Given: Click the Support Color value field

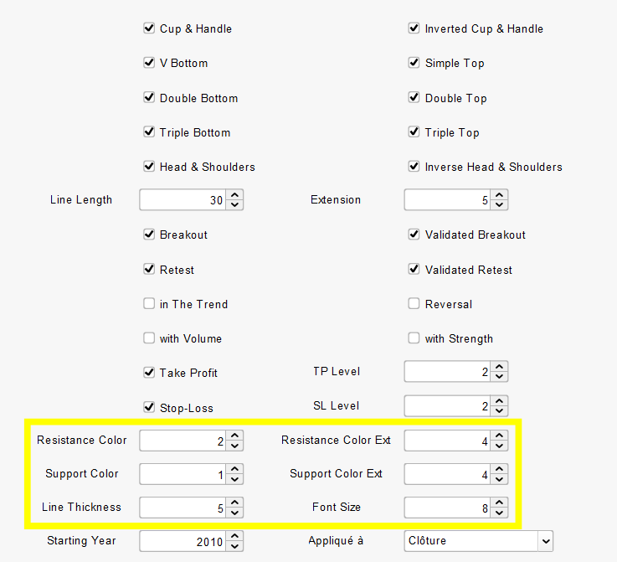Looking at the screenshot, I should (x=183, y=474).
